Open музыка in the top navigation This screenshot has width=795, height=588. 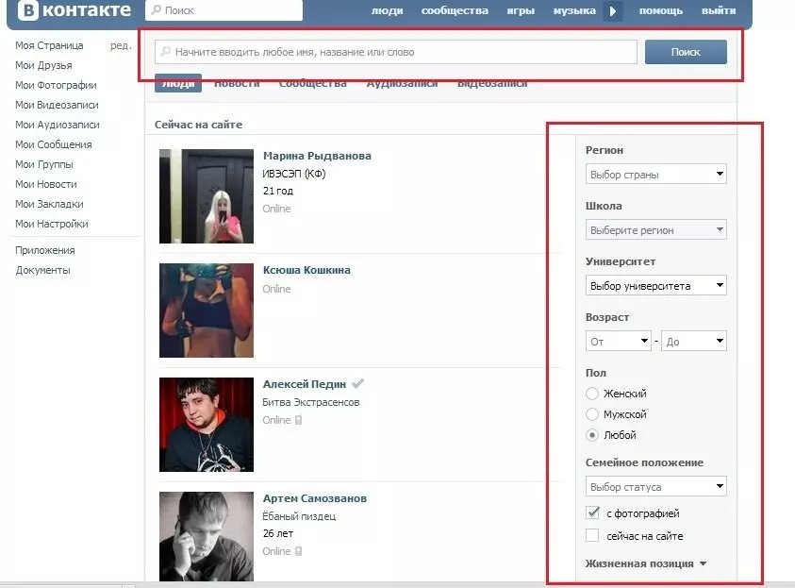[574, 10]
